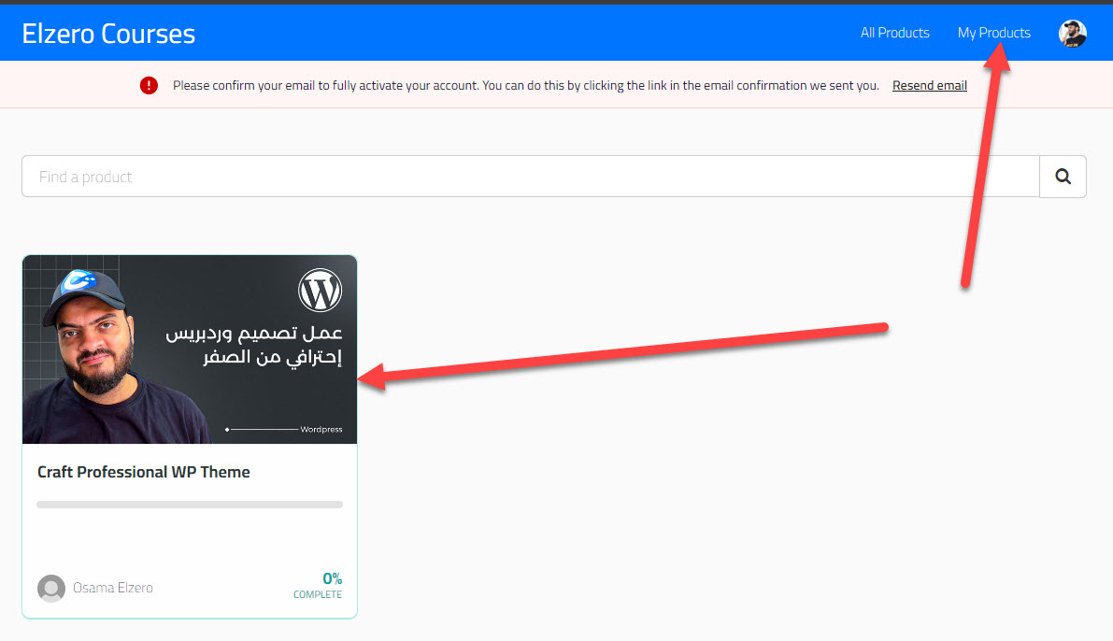Click the 0% COMPLETE status text

click(318, 586)
